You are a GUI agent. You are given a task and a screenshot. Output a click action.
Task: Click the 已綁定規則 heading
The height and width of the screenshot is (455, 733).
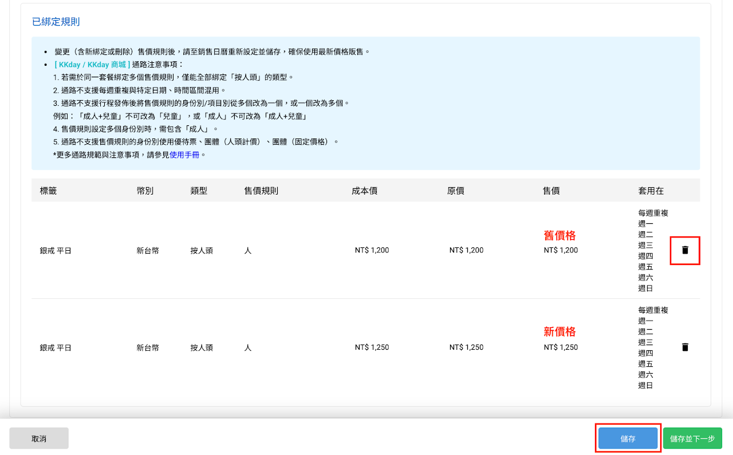coord(56,22)
